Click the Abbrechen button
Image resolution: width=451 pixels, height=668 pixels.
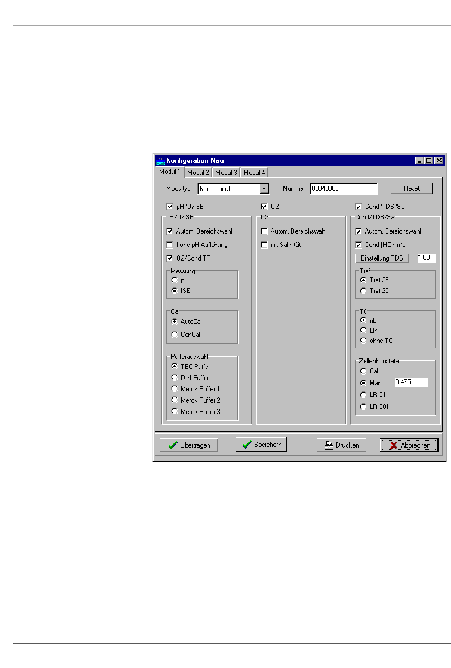(409, 445)
